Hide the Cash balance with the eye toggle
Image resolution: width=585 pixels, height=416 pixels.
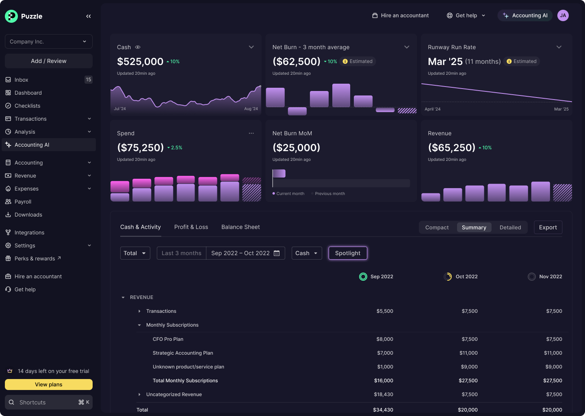[137, 47]
